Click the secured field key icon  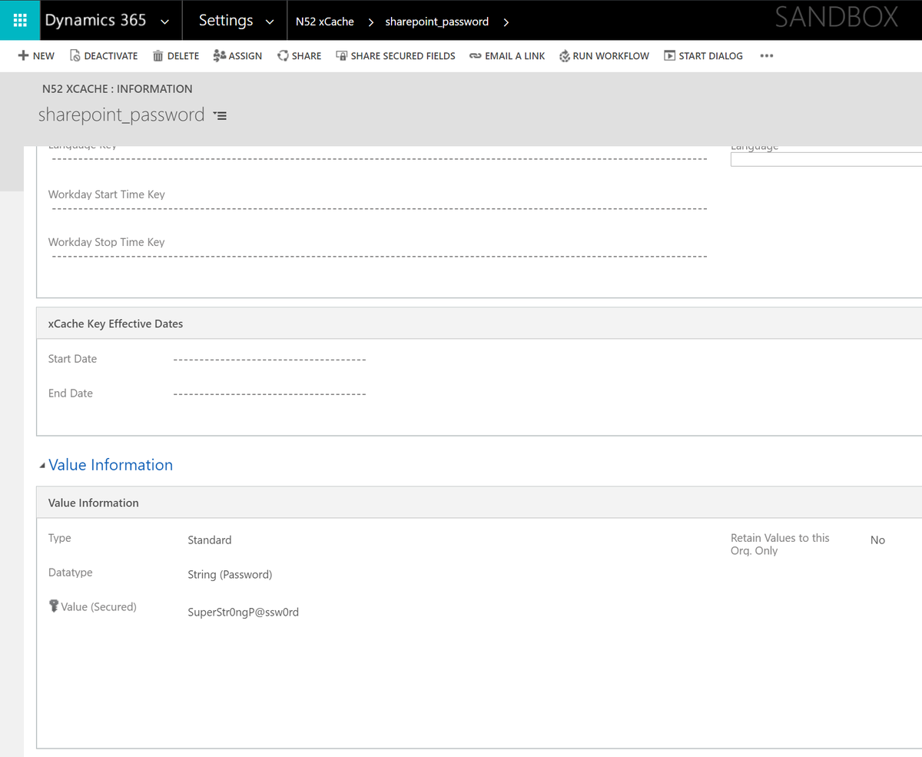pos(54,607)
